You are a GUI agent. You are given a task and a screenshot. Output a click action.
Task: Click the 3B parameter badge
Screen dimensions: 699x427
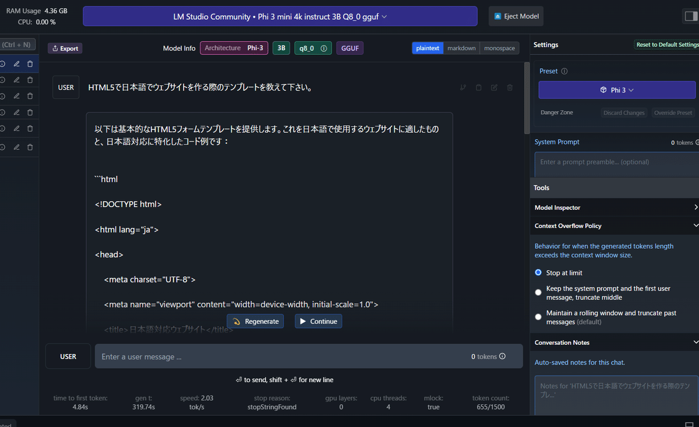tap(281, 48)
